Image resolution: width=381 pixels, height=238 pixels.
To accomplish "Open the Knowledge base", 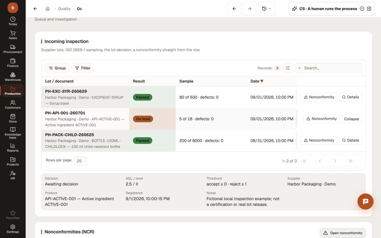I will [x=13, y=133].
